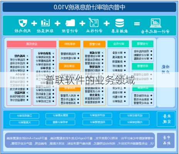179x154 pixels.
Task: Collapse the 审计成果 group chevron
Action: 103,53
